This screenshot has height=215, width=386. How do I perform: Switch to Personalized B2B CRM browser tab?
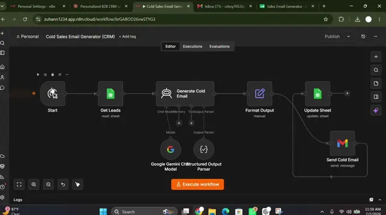[101, 7]
